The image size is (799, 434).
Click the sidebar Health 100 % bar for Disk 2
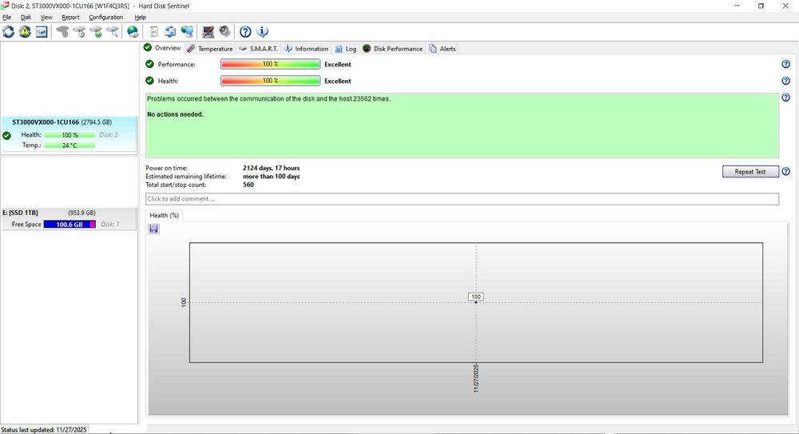(70, 135)
